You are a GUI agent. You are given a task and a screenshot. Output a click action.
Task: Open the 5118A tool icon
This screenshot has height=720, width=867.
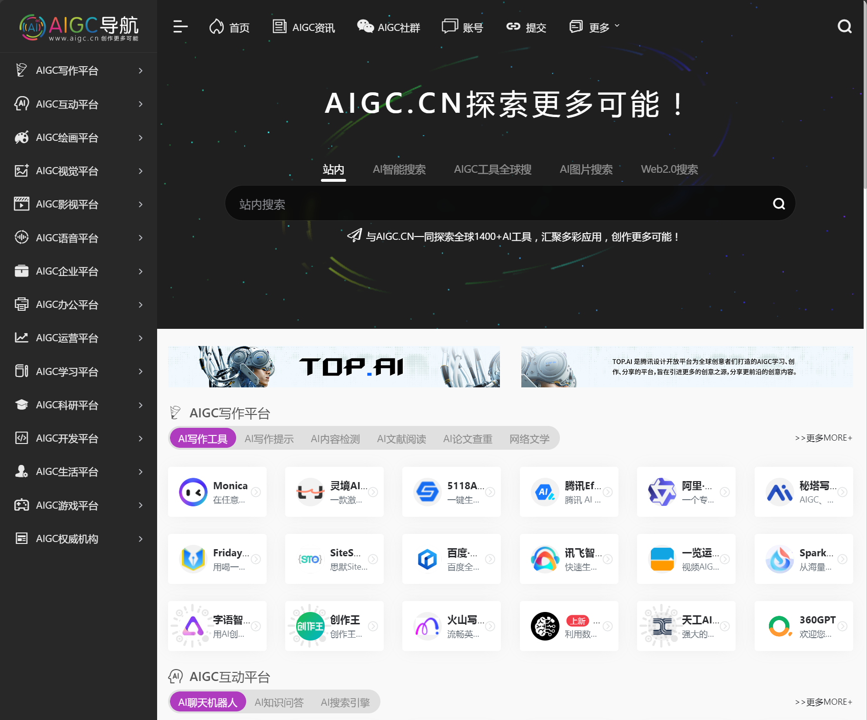[x=428, y=492]
